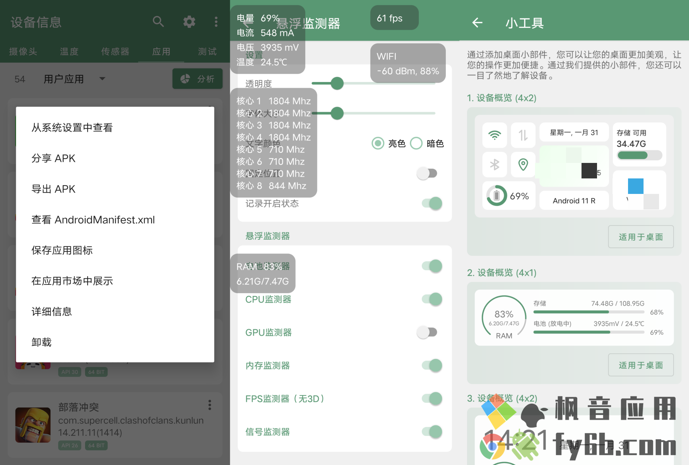This screenshot has height=465, width=689.
Task: Tap the 2. 设备概览 (4x1) heading
Action: click(502, 272)
